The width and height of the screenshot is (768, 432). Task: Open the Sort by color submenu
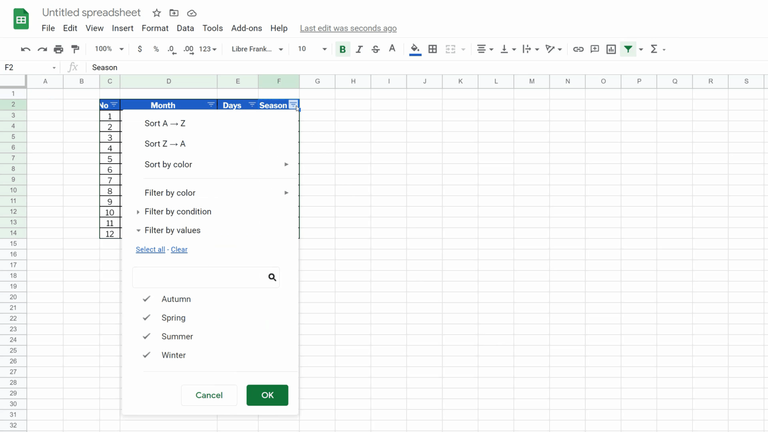[168, 164]
